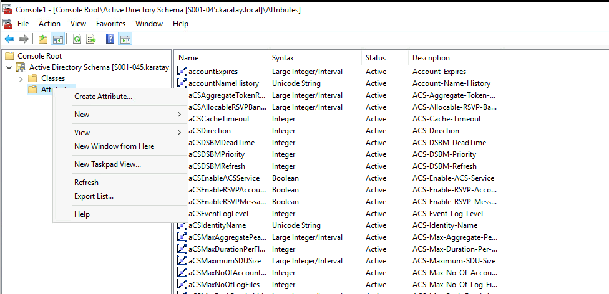Click the Forward arrow toolbar icon
This screenshot has width=609, height=294.
[x=24, y=39]
